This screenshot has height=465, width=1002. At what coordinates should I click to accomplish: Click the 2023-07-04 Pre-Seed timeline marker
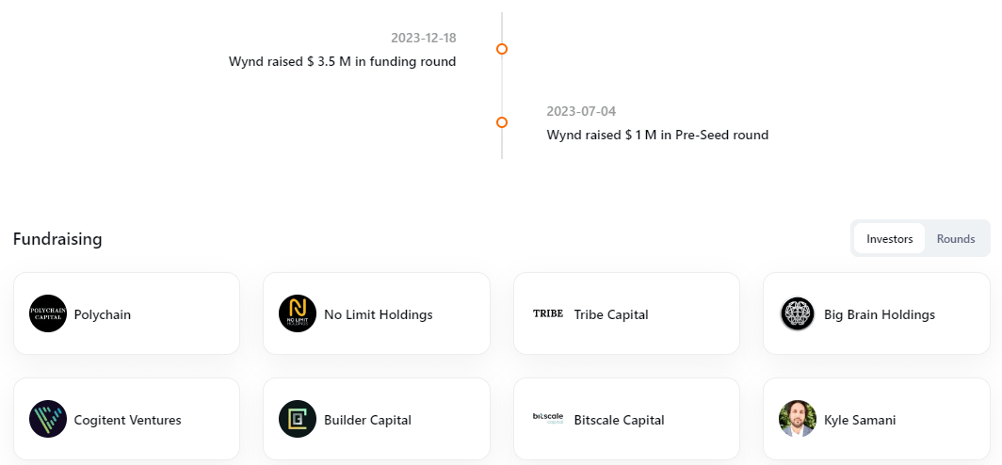coord(502,122)
